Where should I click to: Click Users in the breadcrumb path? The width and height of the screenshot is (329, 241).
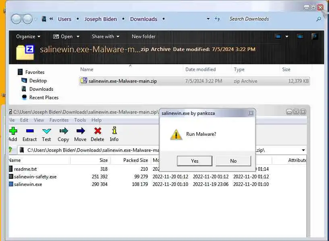click(x=65, y=19)
